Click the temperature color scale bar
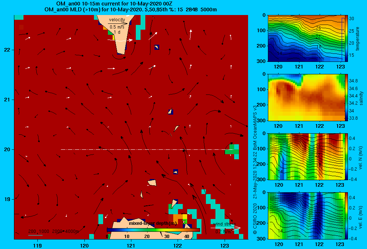The image size is (367, 249). pos(346,38)
